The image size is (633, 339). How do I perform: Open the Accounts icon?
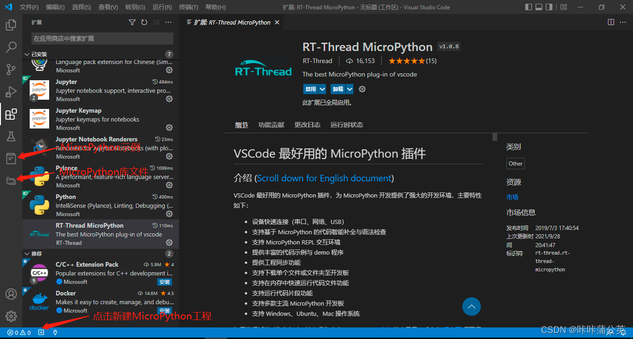[11, 294]
